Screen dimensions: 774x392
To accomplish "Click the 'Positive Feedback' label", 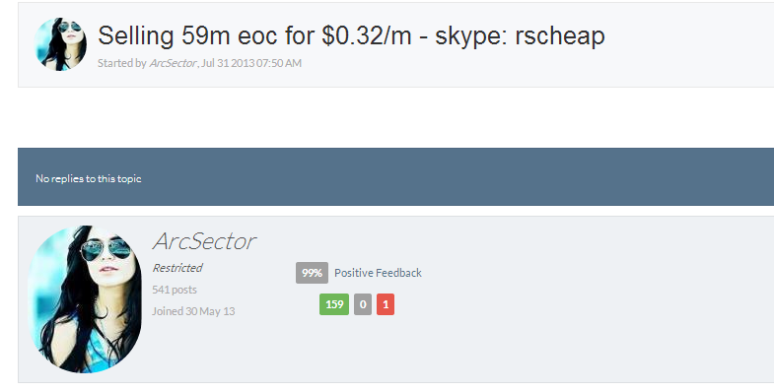I will (x=378, y=273).
